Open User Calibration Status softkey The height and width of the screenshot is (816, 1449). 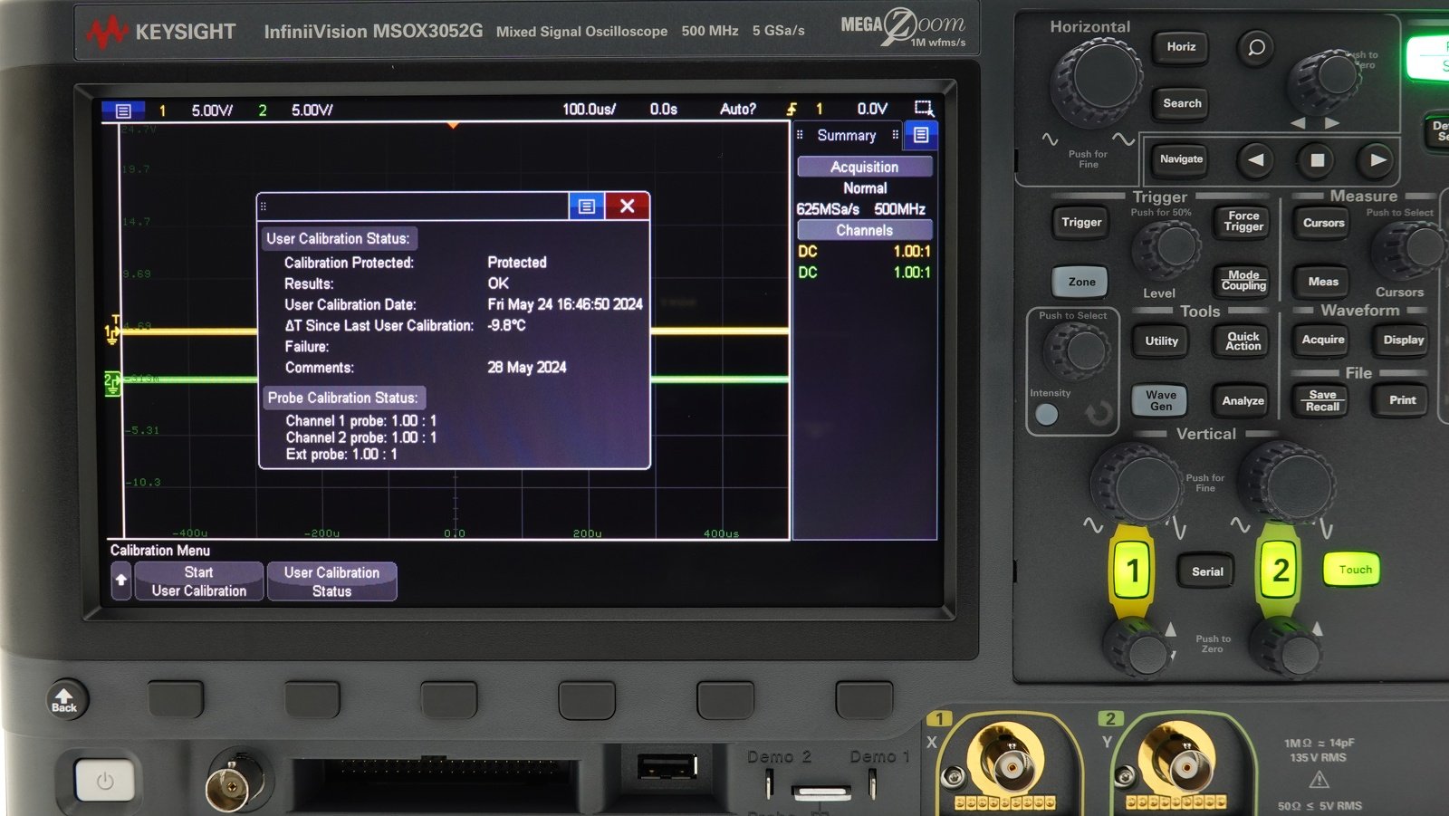pyautogui.click(x=331, y=581)
